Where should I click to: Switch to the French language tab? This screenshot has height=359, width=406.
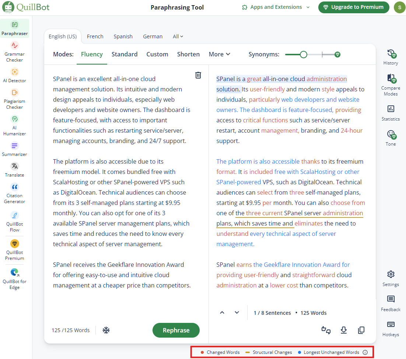tap(95, 36)
